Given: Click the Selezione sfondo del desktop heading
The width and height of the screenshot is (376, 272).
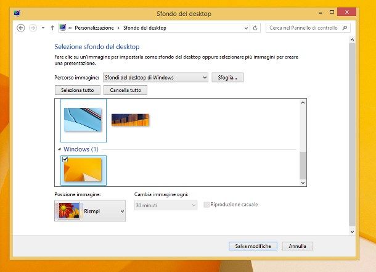Looking at the screenshot, I should pyautogui.click(x=97, y=46).
